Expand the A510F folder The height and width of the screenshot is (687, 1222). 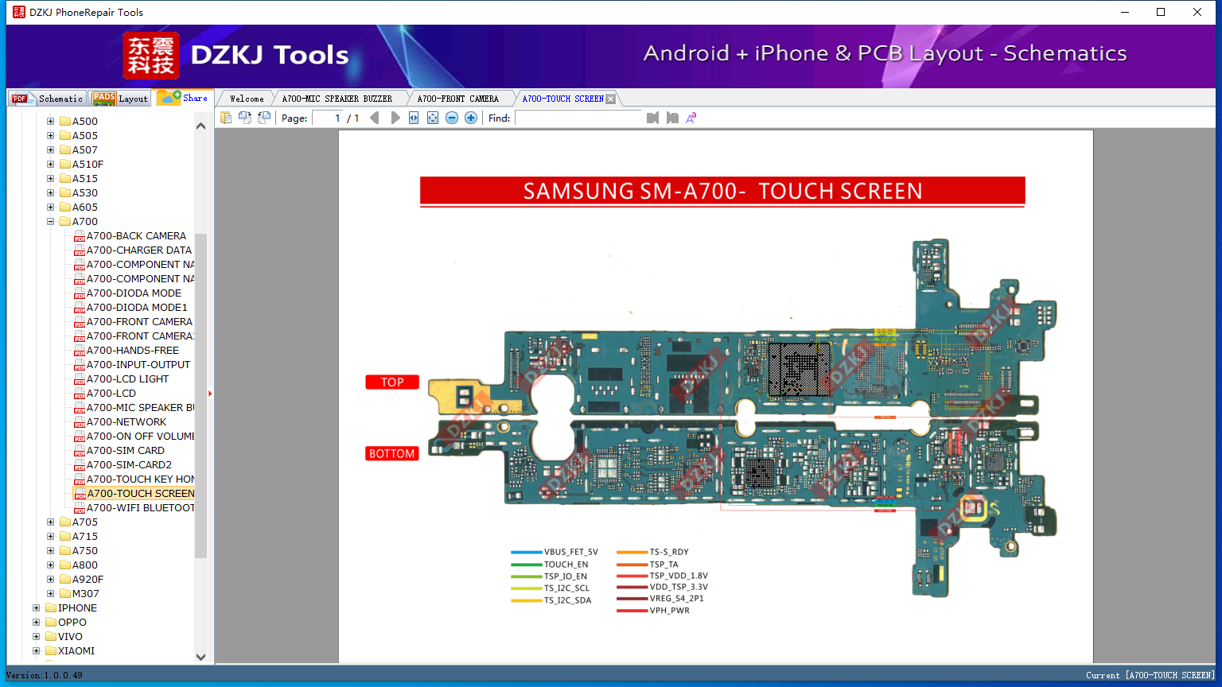(x=50, y=165)
